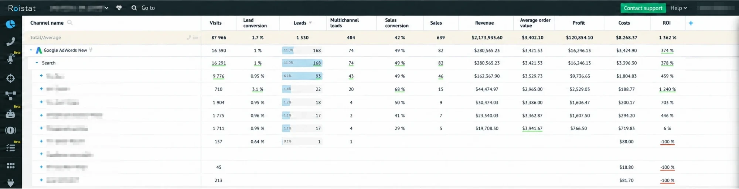Click the $766.50 profit cell
This screenshot has height=189, width=739.
[x=579, y=128]
